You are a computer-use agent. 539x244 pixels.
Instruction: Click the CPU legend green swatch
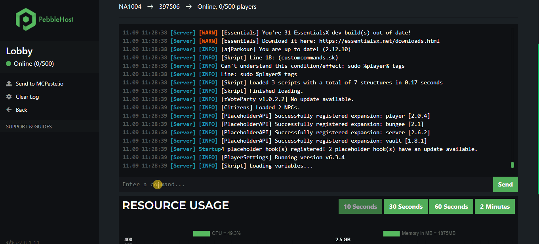click(201, 233)
